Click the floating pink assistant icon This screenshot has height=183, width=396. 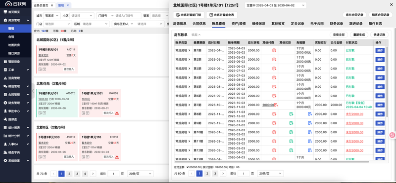click(392, 135)
